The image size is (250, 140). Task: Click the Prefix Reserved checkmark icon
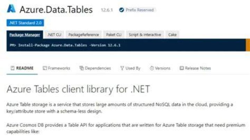click(x=122, y=10)
